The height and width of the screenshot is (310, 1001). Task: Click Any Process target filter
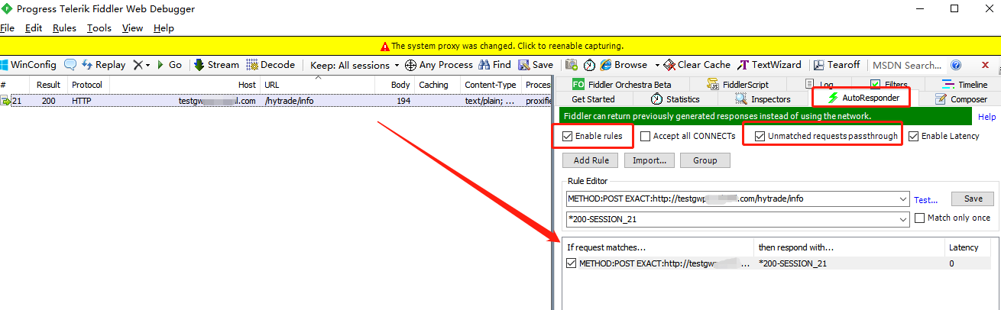coord(439,65)
